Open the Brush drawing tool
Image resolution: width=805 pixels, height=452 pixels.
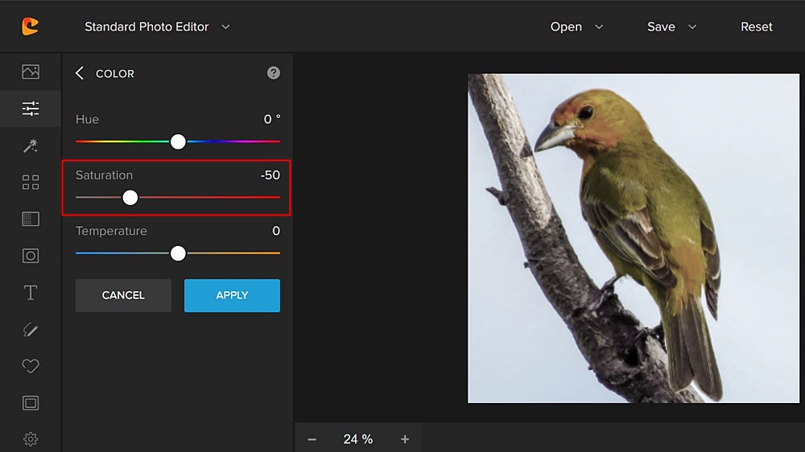tap(31, 330)
